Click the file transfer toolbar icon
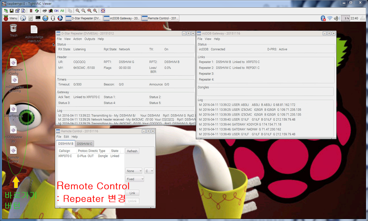The image size is (368, 221). point(70,11)
